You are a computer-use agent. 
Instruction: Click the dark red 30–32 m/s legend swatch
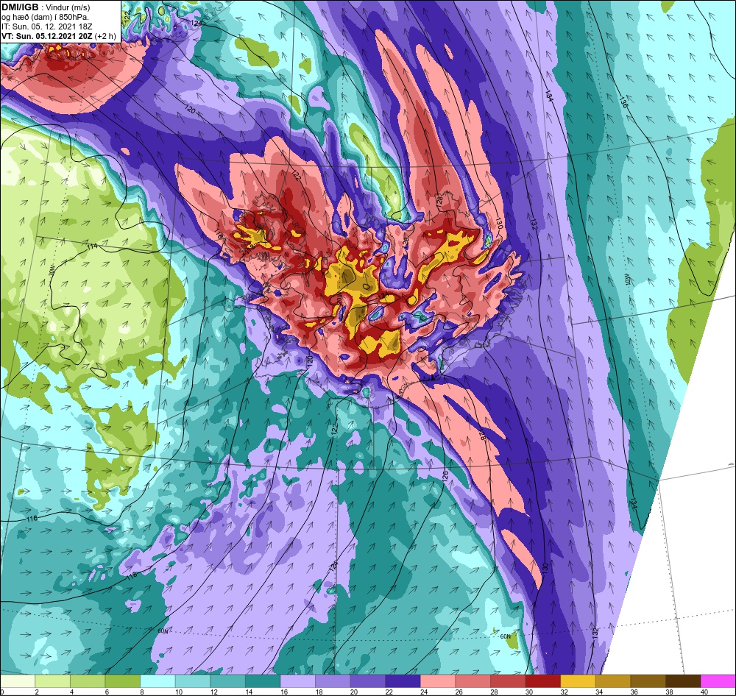[x=542, y=681]
